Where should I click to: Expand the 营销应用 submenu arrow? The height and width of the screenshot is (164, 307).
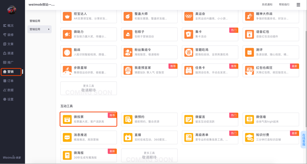tap(49, 29)
